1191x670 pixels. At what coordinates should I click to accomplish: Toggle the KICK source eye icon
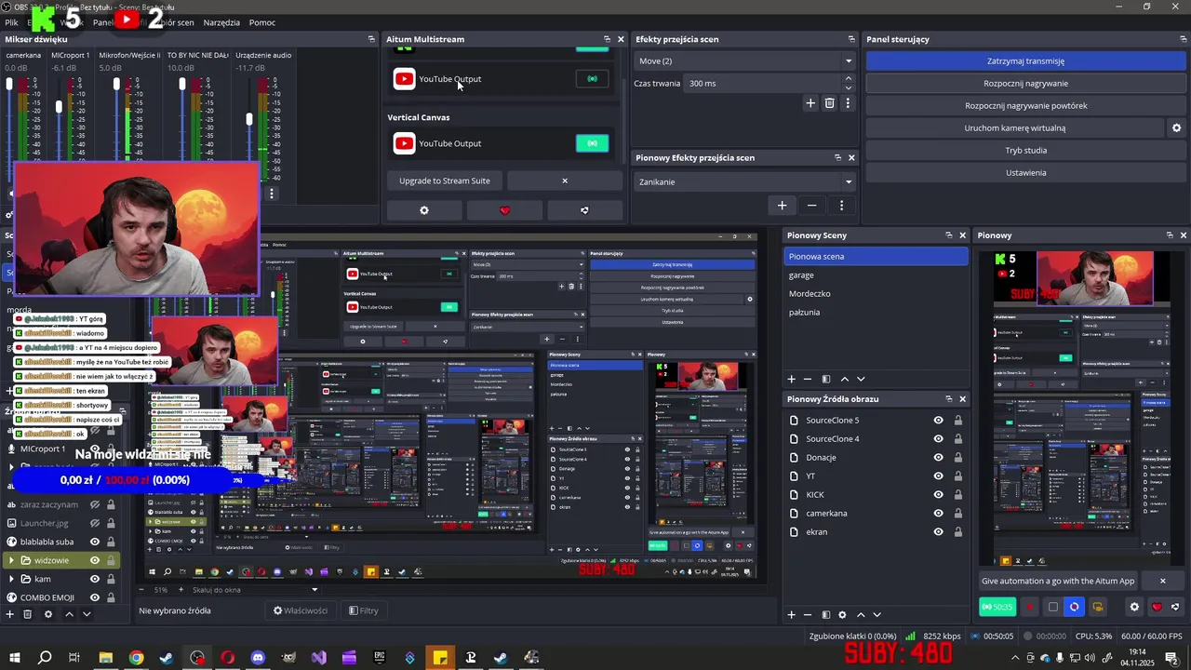click(938, 495)
